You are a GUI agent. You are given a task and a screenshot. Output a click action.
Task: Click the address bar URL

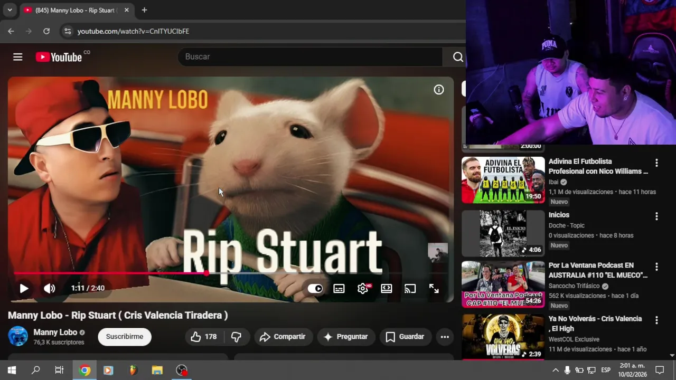133,31
